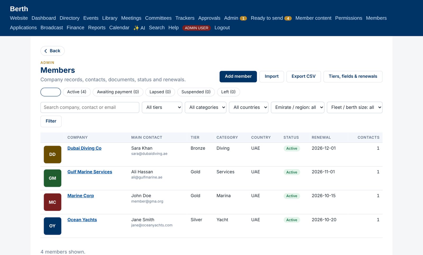Open the Directory menu item
The image size is (423, 255).
click(x=70, y=18)
